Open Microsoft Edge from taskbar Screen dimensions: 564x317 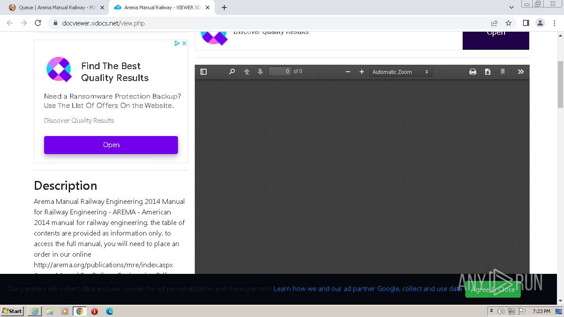point(110,311)
